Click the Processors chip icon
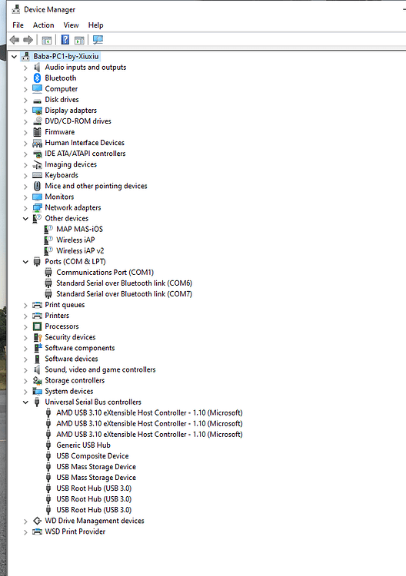 37,326
